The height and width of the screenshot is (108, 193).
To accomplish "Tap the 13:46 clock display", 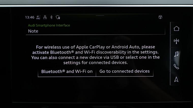I will point(30,17).
